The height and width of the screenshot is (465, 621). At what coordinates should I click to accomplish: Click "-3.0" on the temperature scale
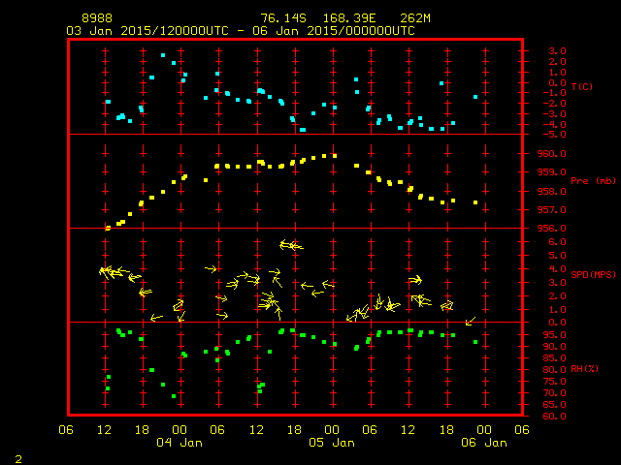click(555, 114)
